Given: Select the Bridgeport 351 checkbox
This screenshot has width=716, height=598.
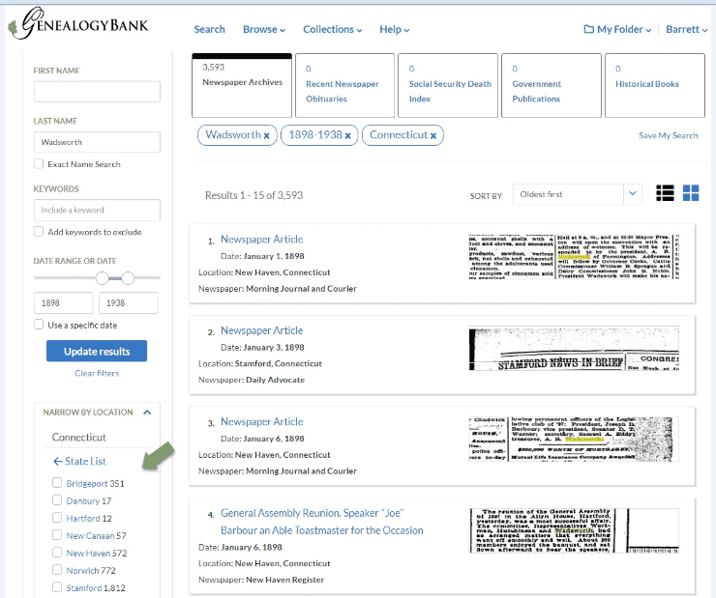Looking at the screenshot, I should (x=57, y=483).
